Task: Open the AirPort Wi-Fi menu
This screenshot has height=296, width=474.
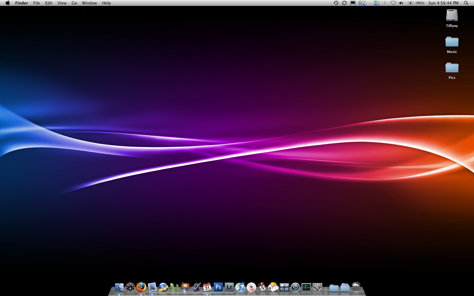Action: [393, 3]
